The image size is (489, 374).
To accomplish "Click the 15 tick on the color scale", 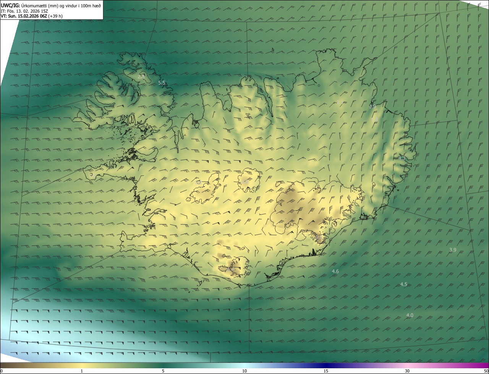I will point(326,371).
